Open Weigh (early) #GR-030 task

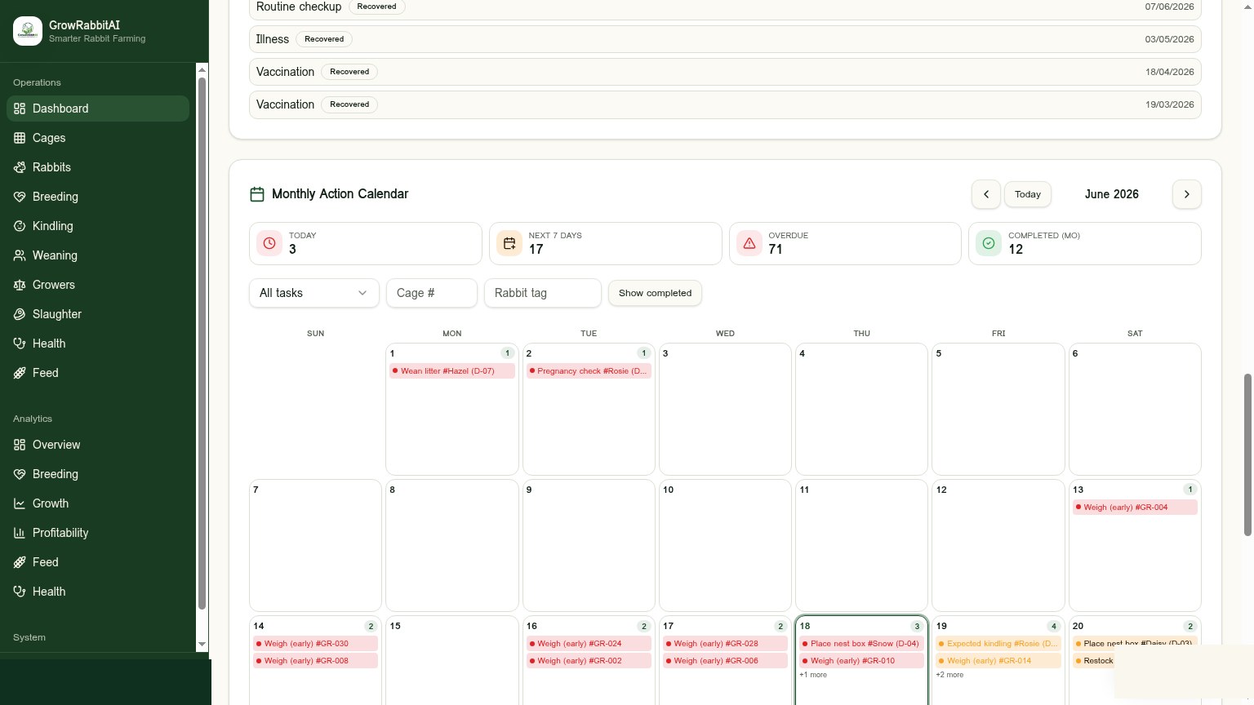(x=315, y=643)
